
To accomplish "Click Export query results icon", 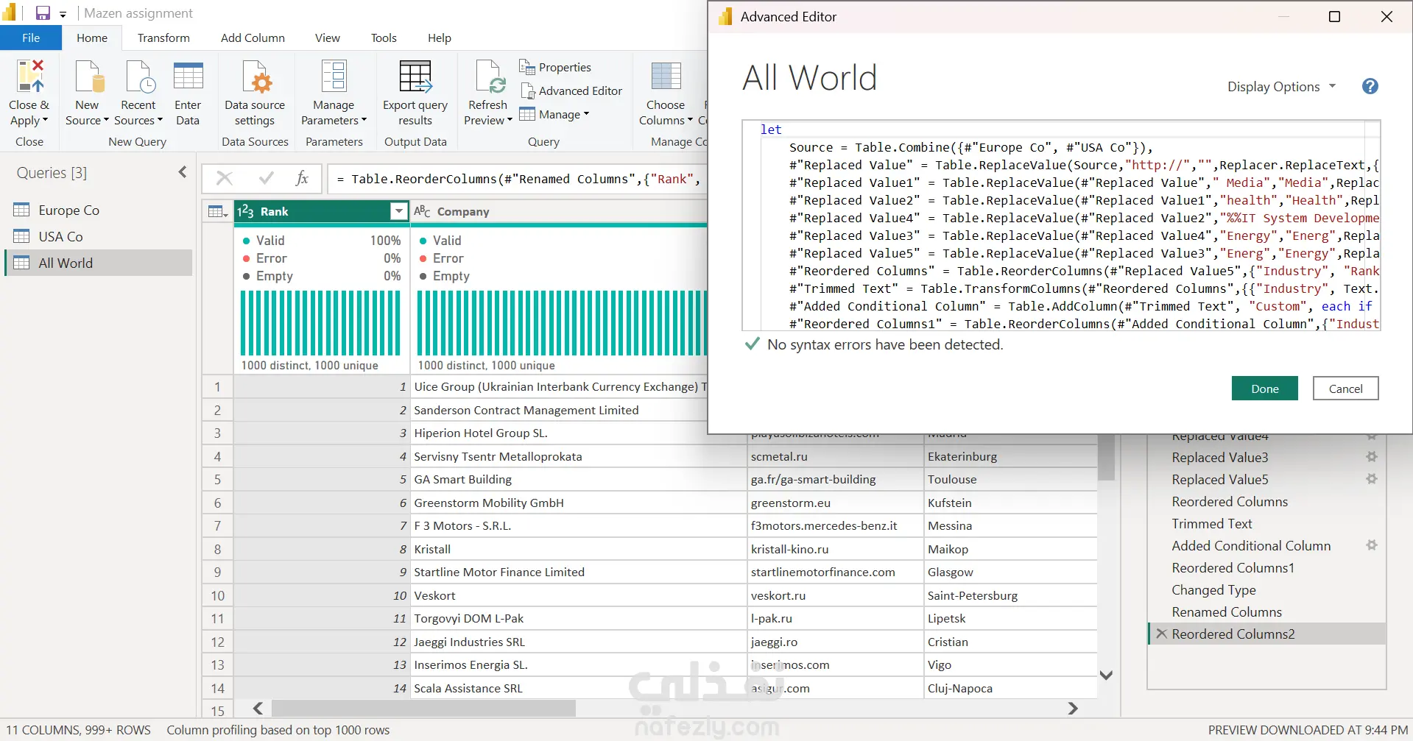I will 415,77.
